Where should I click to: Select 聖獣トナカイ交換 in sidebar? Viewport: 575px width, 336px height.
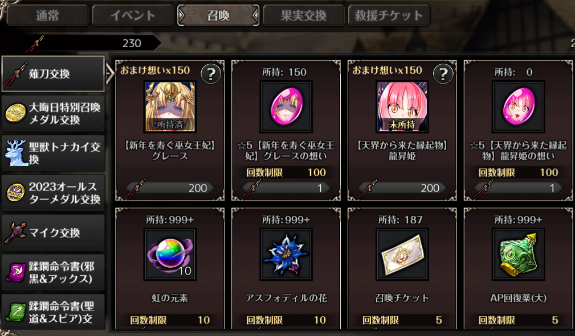tap(53, 153)
